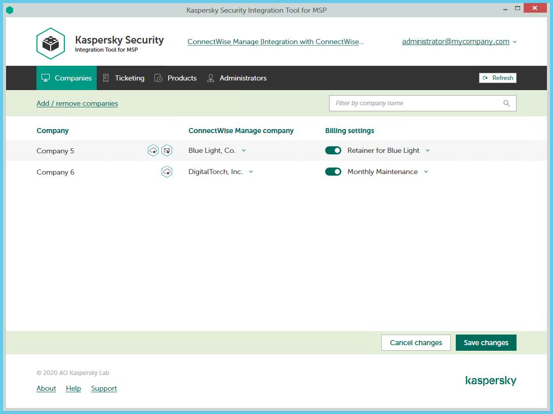The width and height of the screenshot is (553, 414).
Task: Disable billing toggle for Company 5
Action: [x=333, y=150]
